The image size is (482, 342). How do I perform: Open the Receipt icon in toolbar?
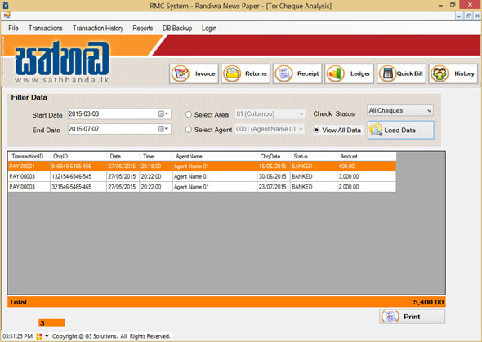point(283,73)
